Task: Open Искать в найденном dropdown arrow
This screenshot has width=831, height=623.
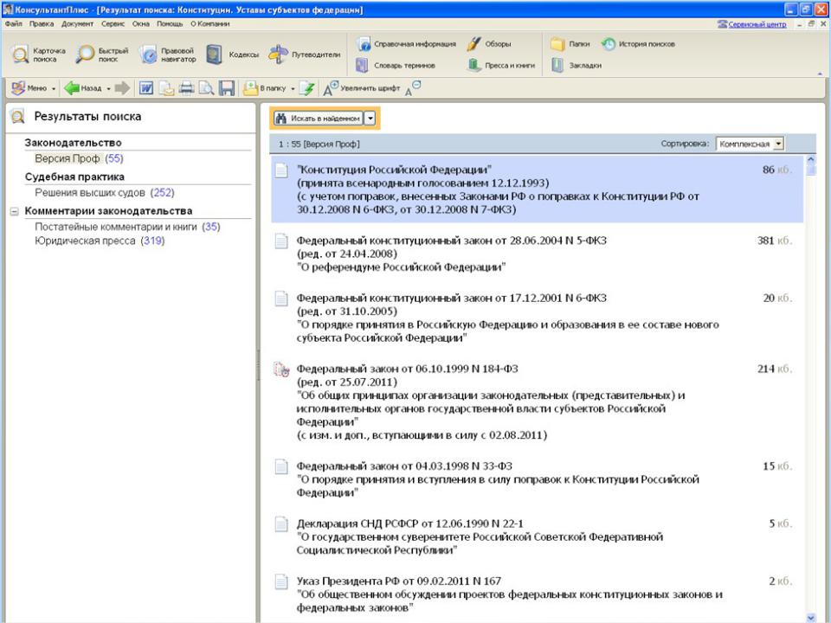Action: [x=370, y=119]
